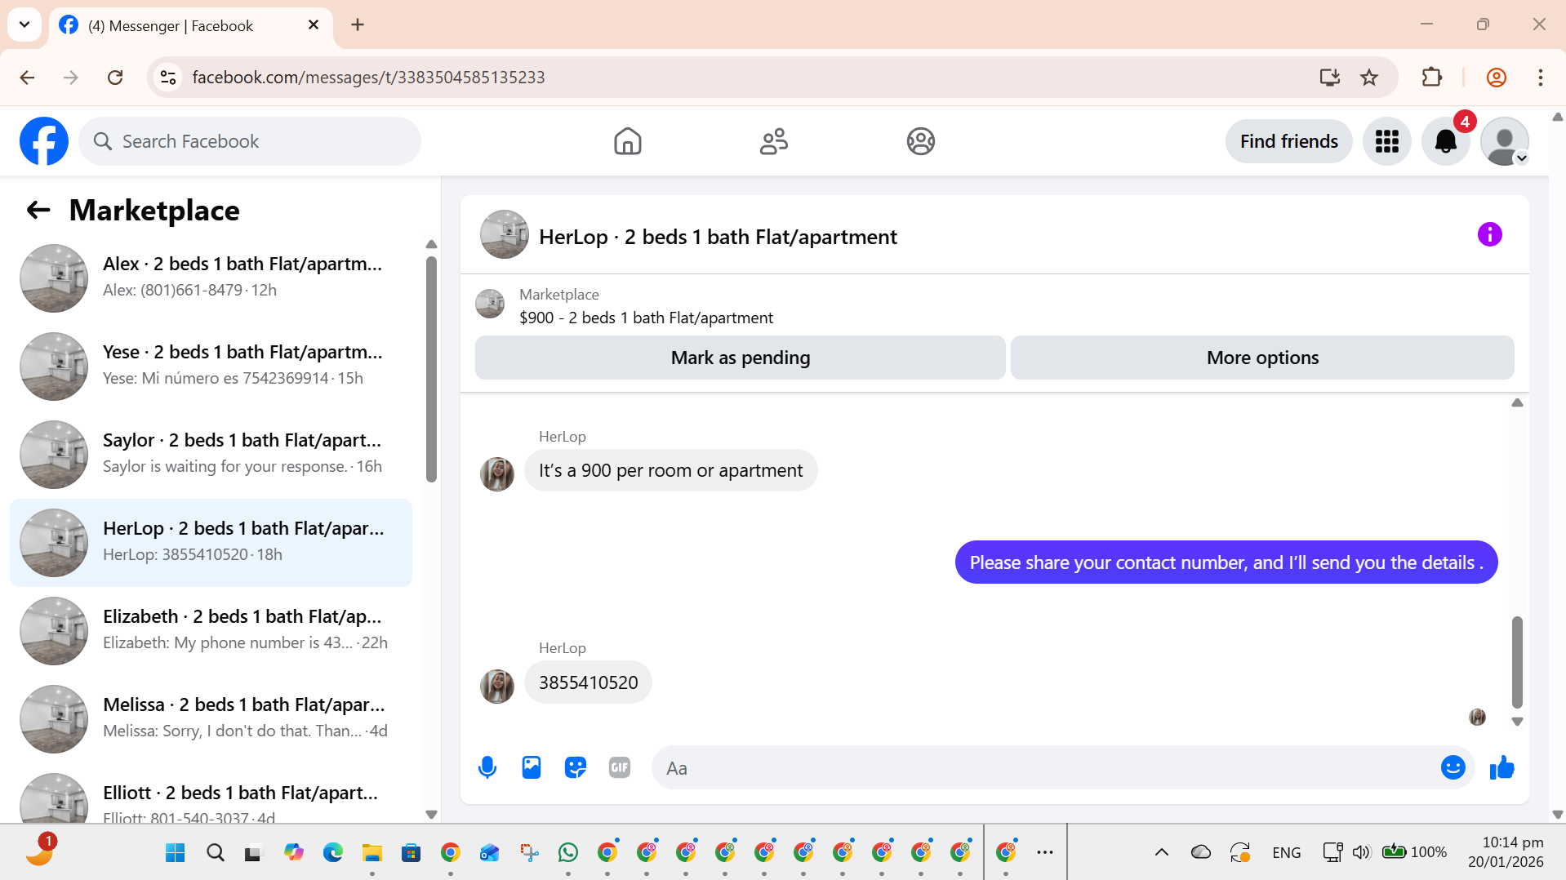Click the conversation list scrollbar thumb
Viewport: 1566px width, 880px height.
pos(431,369)
